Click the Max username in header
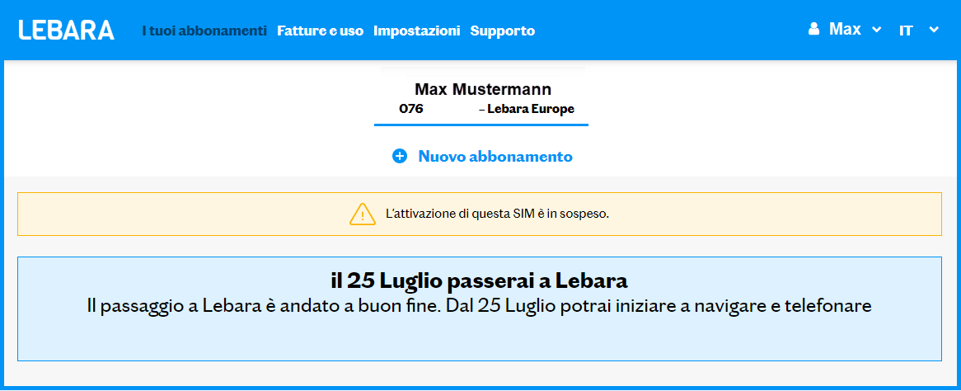 coord(845,30)
